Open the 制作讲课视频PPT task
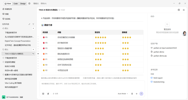188x100 pixels. (11, 87)
